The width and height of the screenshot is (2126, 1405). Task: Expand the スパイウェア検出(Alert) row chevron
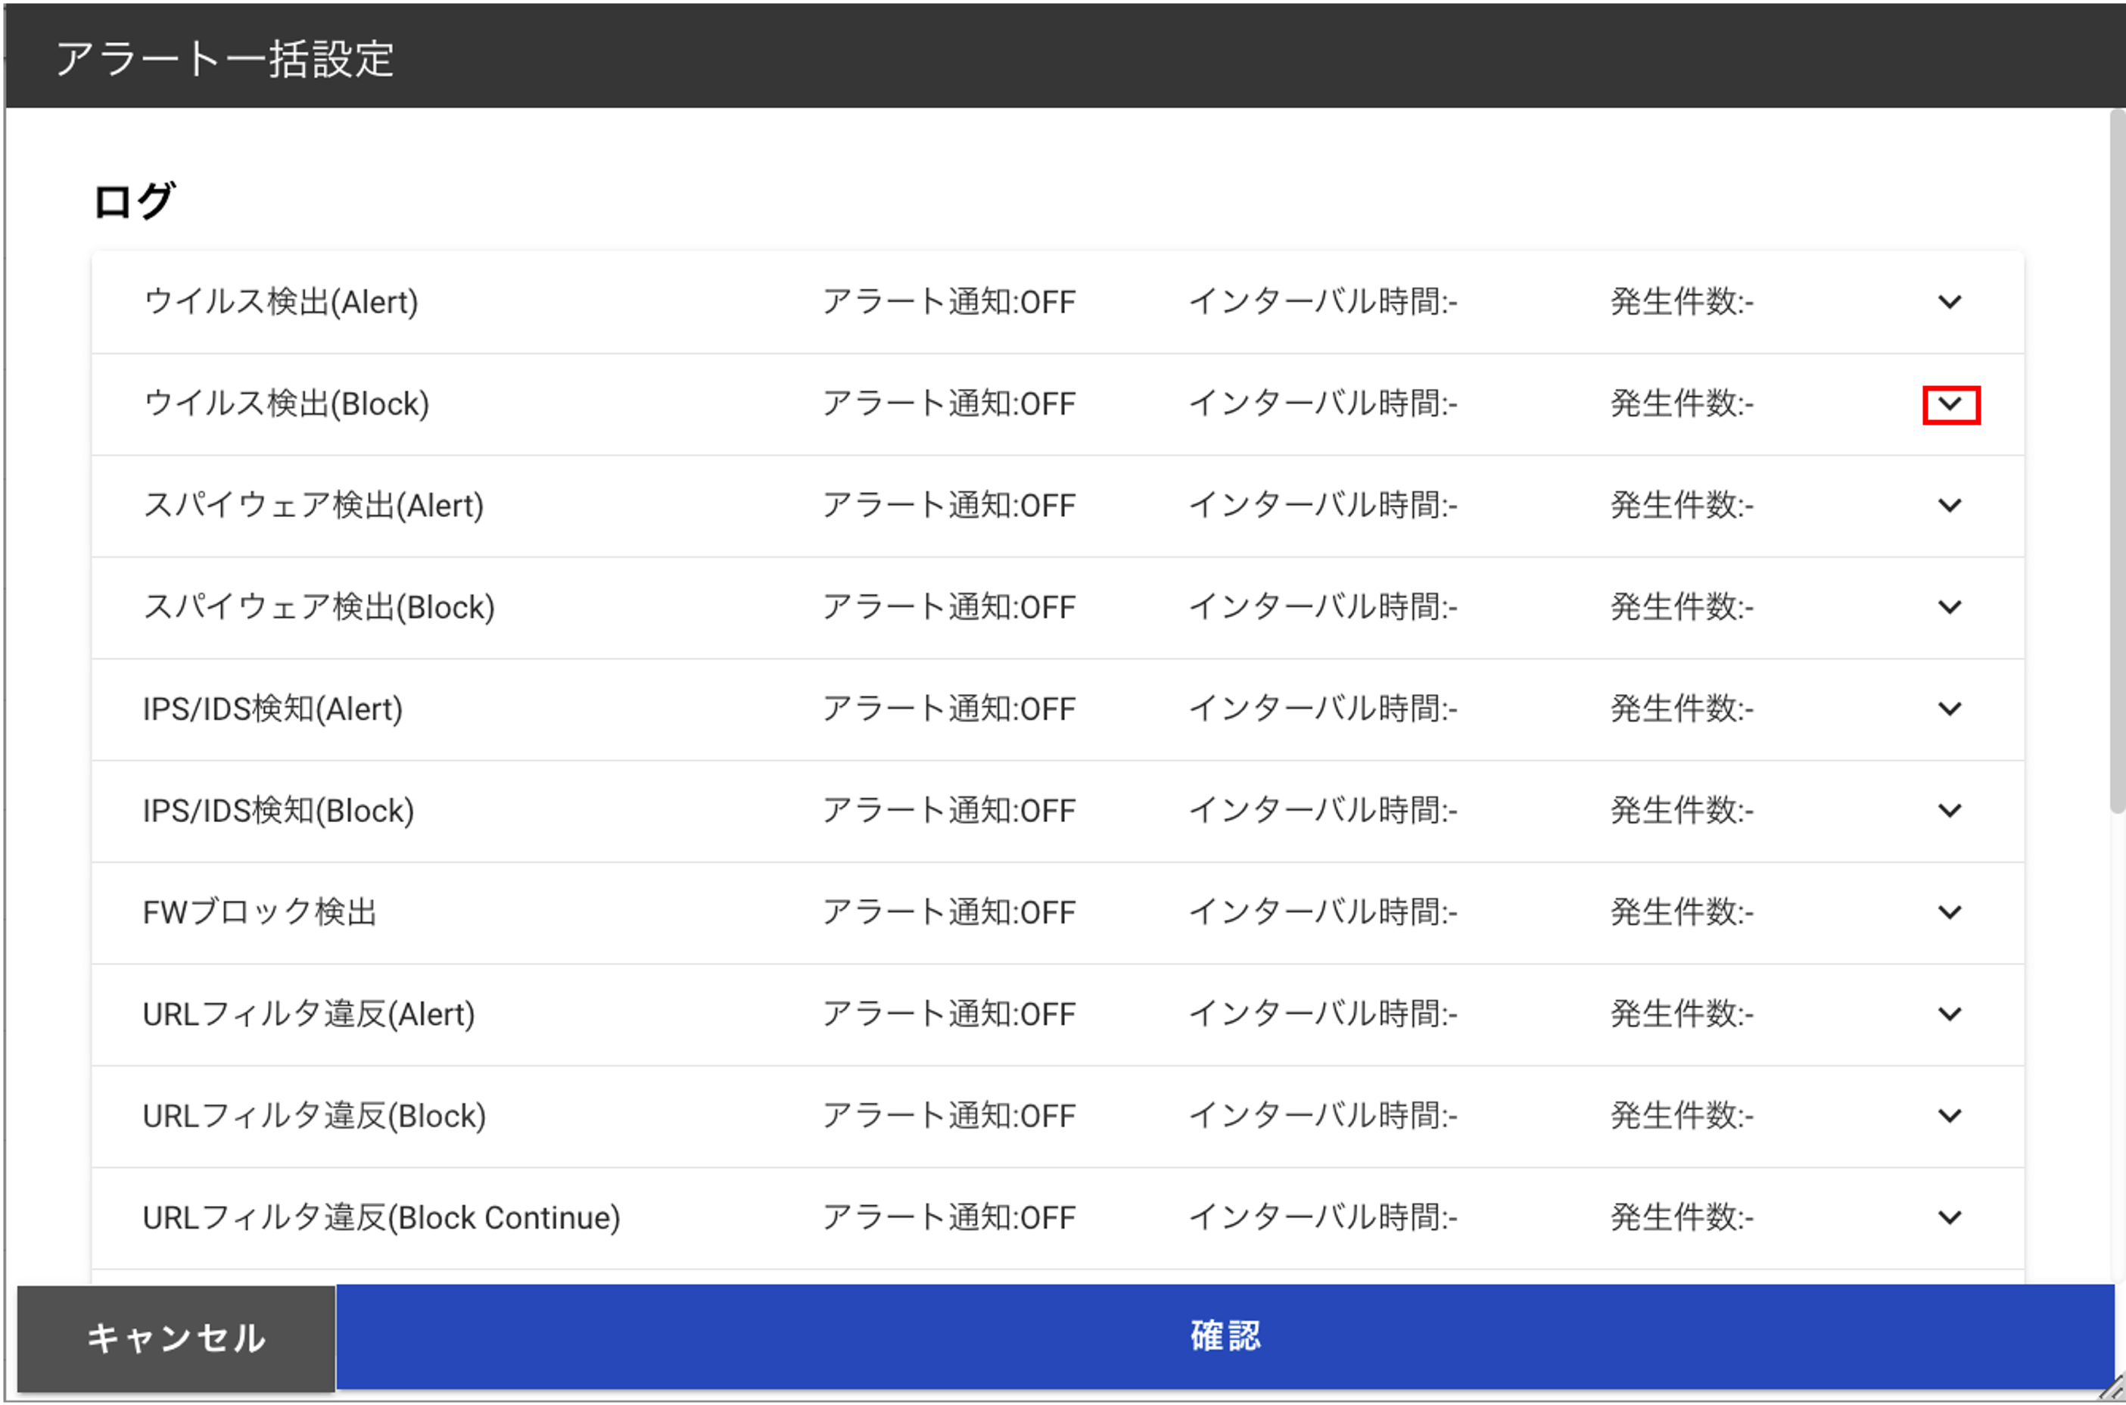coord(1950,506)
